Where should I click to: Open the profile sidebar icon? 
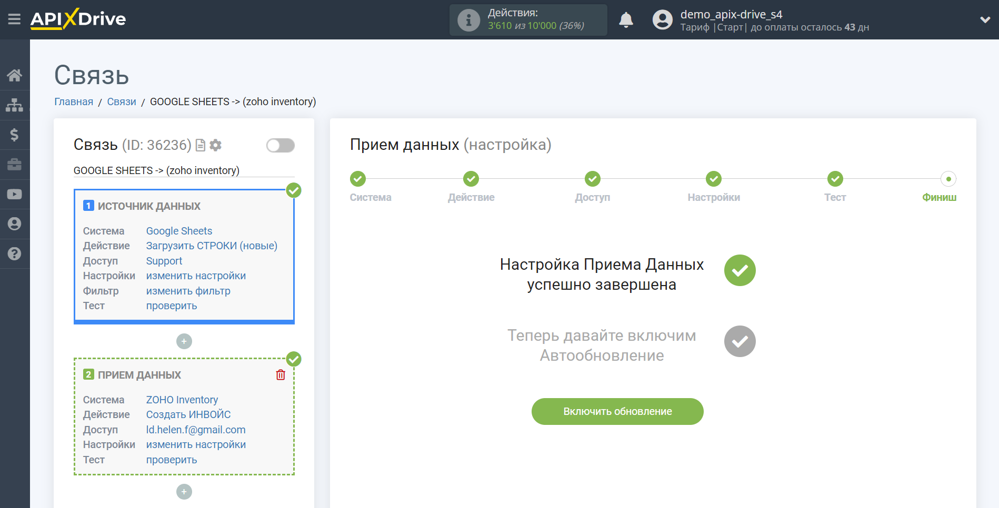pyautogui.click(x=14, y=224)
